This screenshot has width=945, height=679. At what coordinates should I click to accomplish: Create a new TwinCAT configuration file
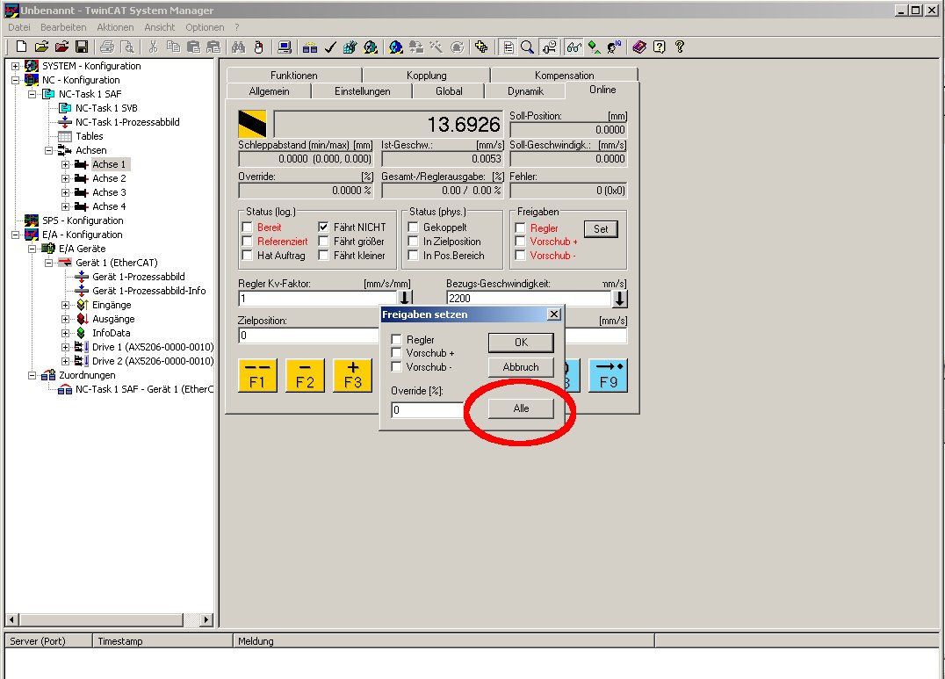coord(21,47)
